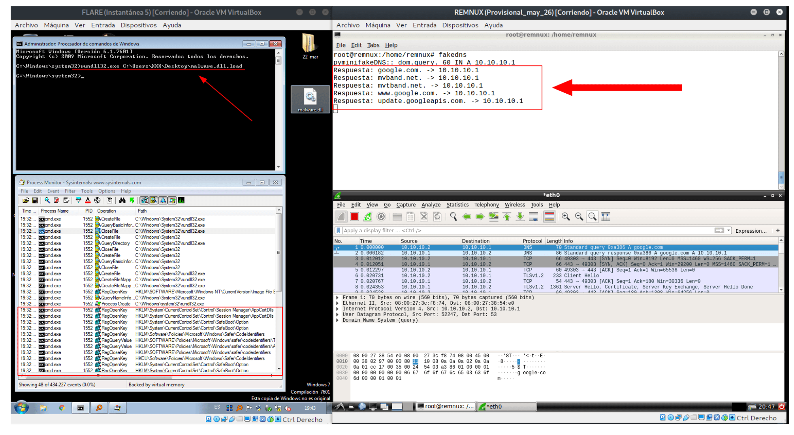Restart capture with green fin icon in Wireshark
The height and width of the screenshot is (435, 794).
pyautogui.click(x=368, y=217)
